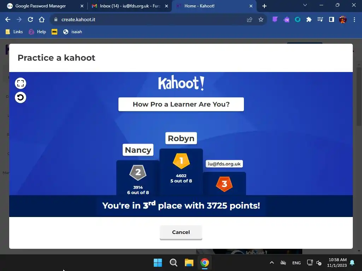The width and height of the screenshot is (362, 271).
Task: Open network display tray icon
Action: (x=310, y=263)
